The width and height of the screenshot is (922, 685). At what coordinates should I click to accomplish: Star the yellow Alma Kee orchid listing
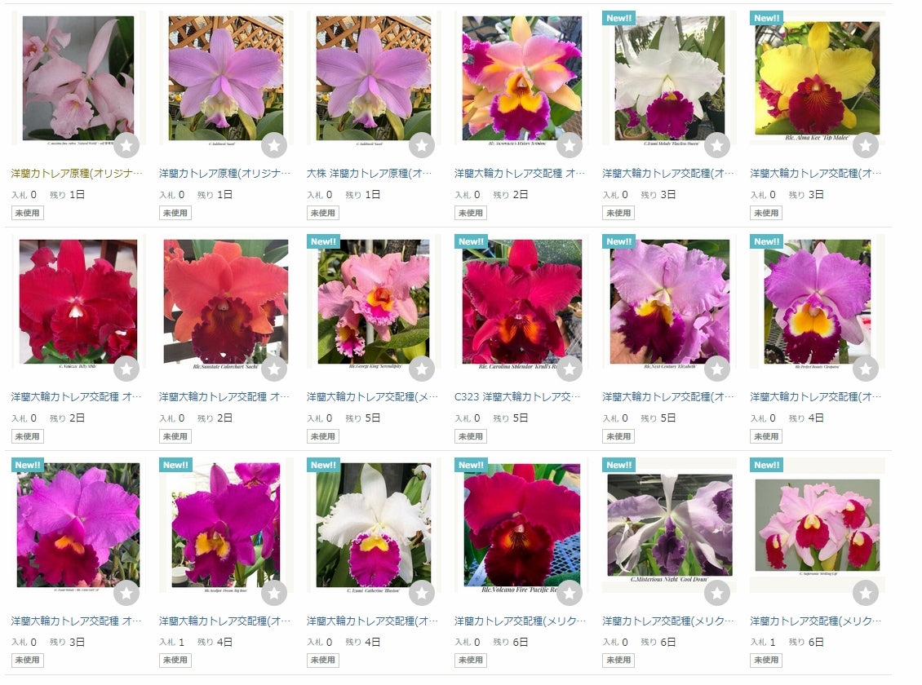pos(865,145)
